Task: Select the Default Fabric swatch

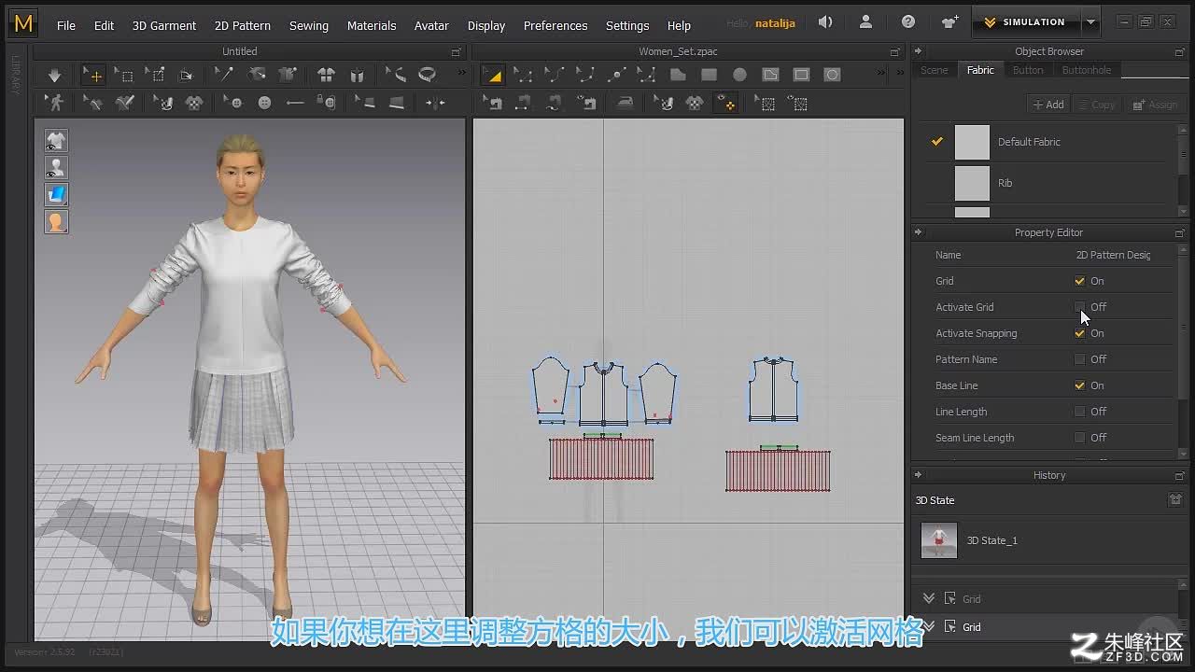Action: coord(972,142)
